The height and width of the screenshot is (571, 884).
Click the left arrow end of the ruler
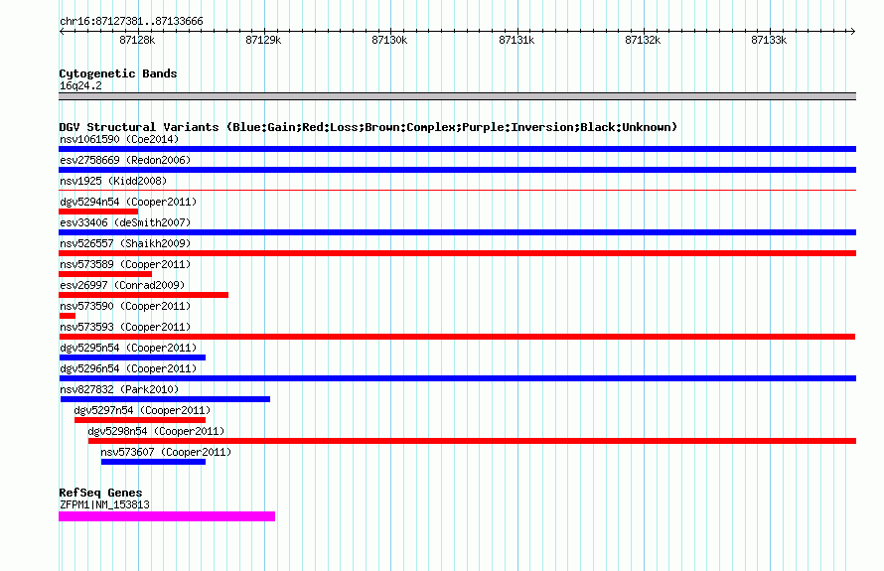[62, 31]
